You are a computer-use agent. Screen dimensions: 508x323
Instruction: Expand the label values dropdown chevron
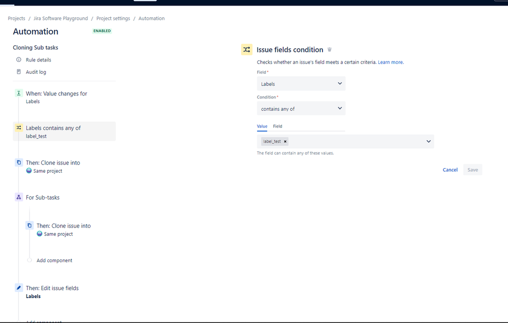click(428, 141)
